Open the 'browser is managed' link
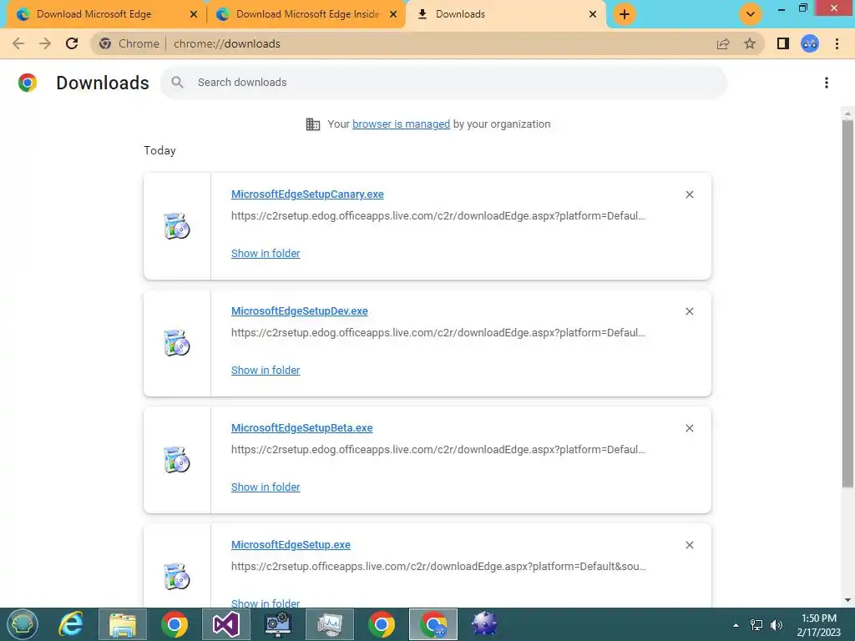 (401, 124)
